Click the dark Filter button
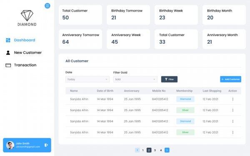 click(x=169, y=79)
